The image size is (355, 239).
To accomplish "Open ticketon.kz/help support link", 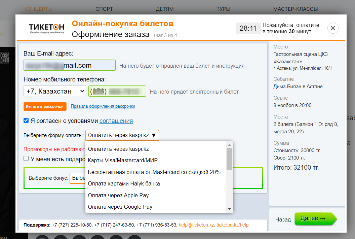I will pyautogui.click(x=233, y=225).
